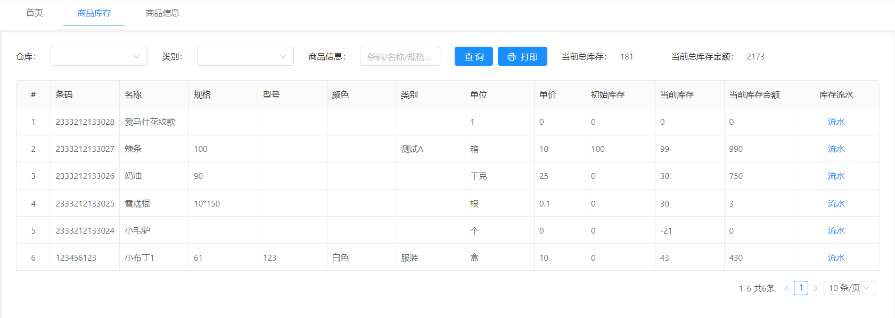895x318 pixels.
Task: Open the 10 条/页 page size dropdown
Action: (x=849, y=288)
